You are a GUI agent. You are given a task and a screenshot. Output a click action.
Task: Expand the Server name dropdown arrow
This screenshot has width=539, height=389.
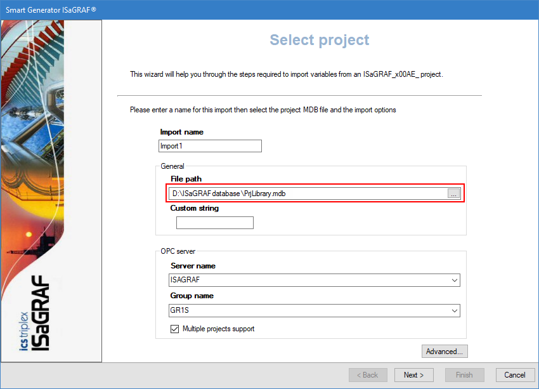pos(454,280)
